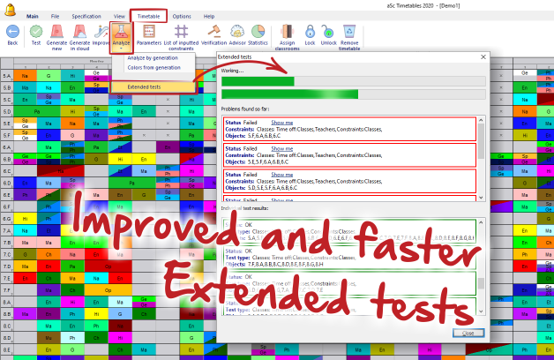Select red Op lesson in 7.D row
The image size is (554, 360).
[x=109, y=266]
